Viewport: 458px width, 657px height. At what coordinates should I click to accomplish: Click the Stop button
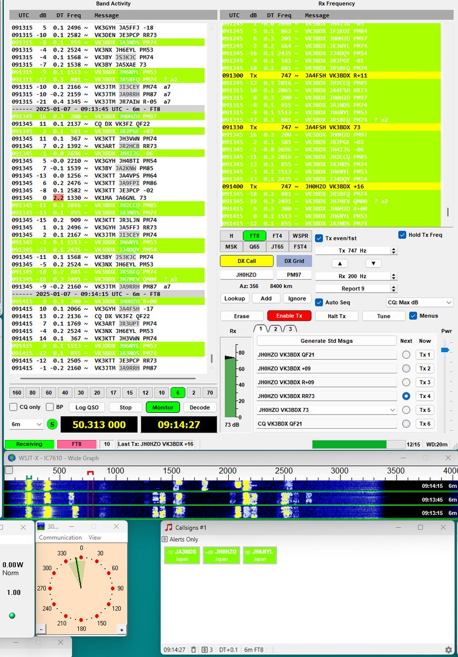tap(125, 407)
